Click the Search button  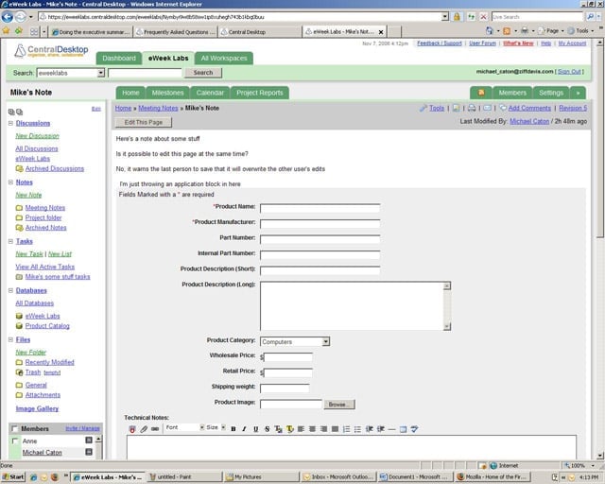tap(203, 73)
